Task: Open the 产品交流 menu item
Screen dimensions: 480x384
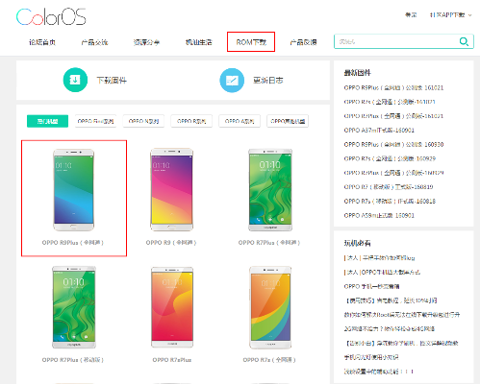Action: click(94, 42)
